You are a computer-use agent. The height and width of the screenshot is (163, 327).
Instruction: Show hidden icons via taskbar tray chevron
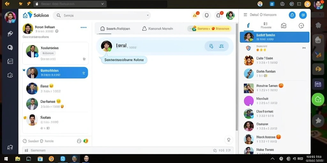tap(272, 159)
